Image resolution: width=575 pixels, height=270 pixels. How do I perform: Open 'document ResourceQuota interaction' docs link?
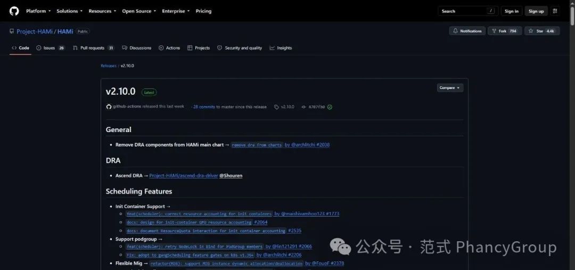tap(206, 231)
